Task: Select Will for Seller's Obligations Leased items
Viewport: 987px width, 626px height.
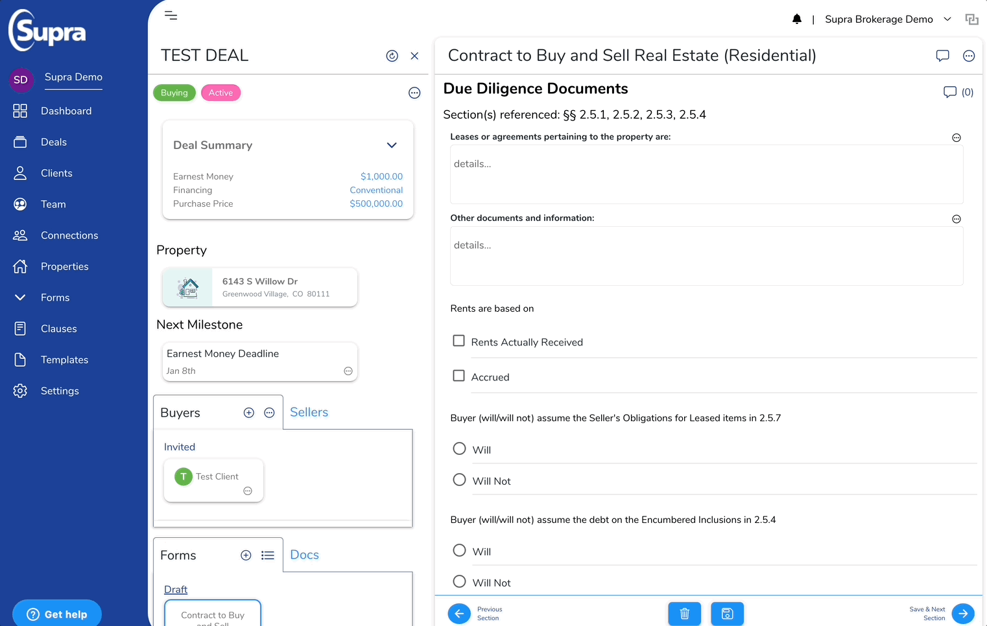Action: click(x=459, y=448)
